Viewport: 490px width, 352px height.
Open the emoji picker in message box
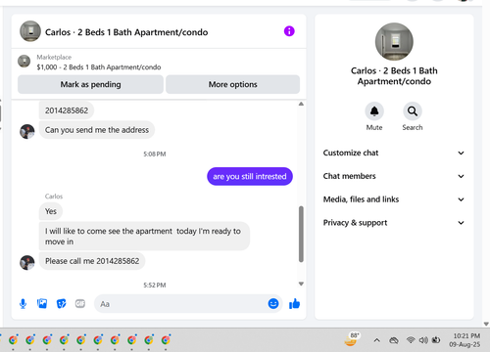click(x=273, y=304)
